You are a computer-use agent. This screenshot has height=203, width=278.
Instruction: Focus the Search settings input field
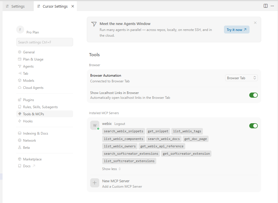pyautogui.click(x=44, y=42)
